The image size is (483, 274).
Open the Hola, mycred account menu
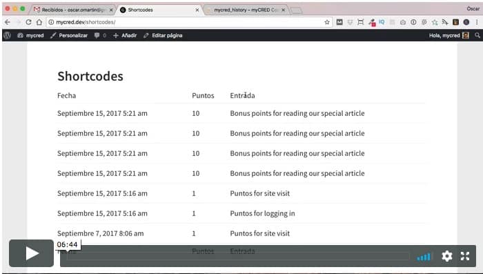click(448, 35)
